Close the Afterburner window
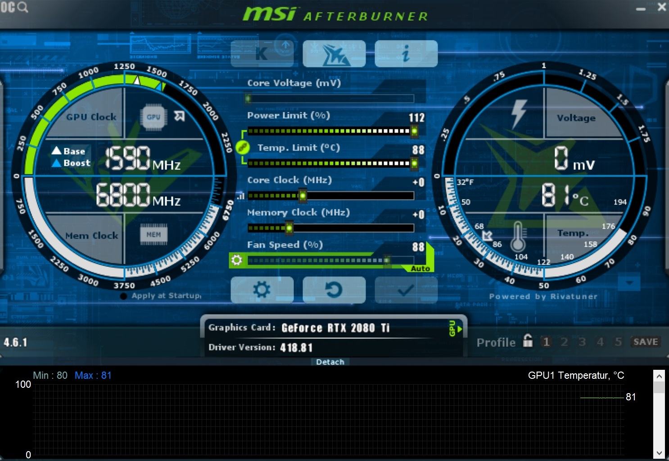The height and width of the screenshot is (461, 669). (x=662, y=7)
